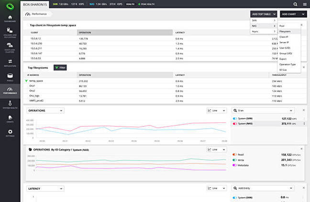The width and height of the screenshot is (310, 202).
Task: Open Line dropdown in IO Category chart
Action: point(217,150)
